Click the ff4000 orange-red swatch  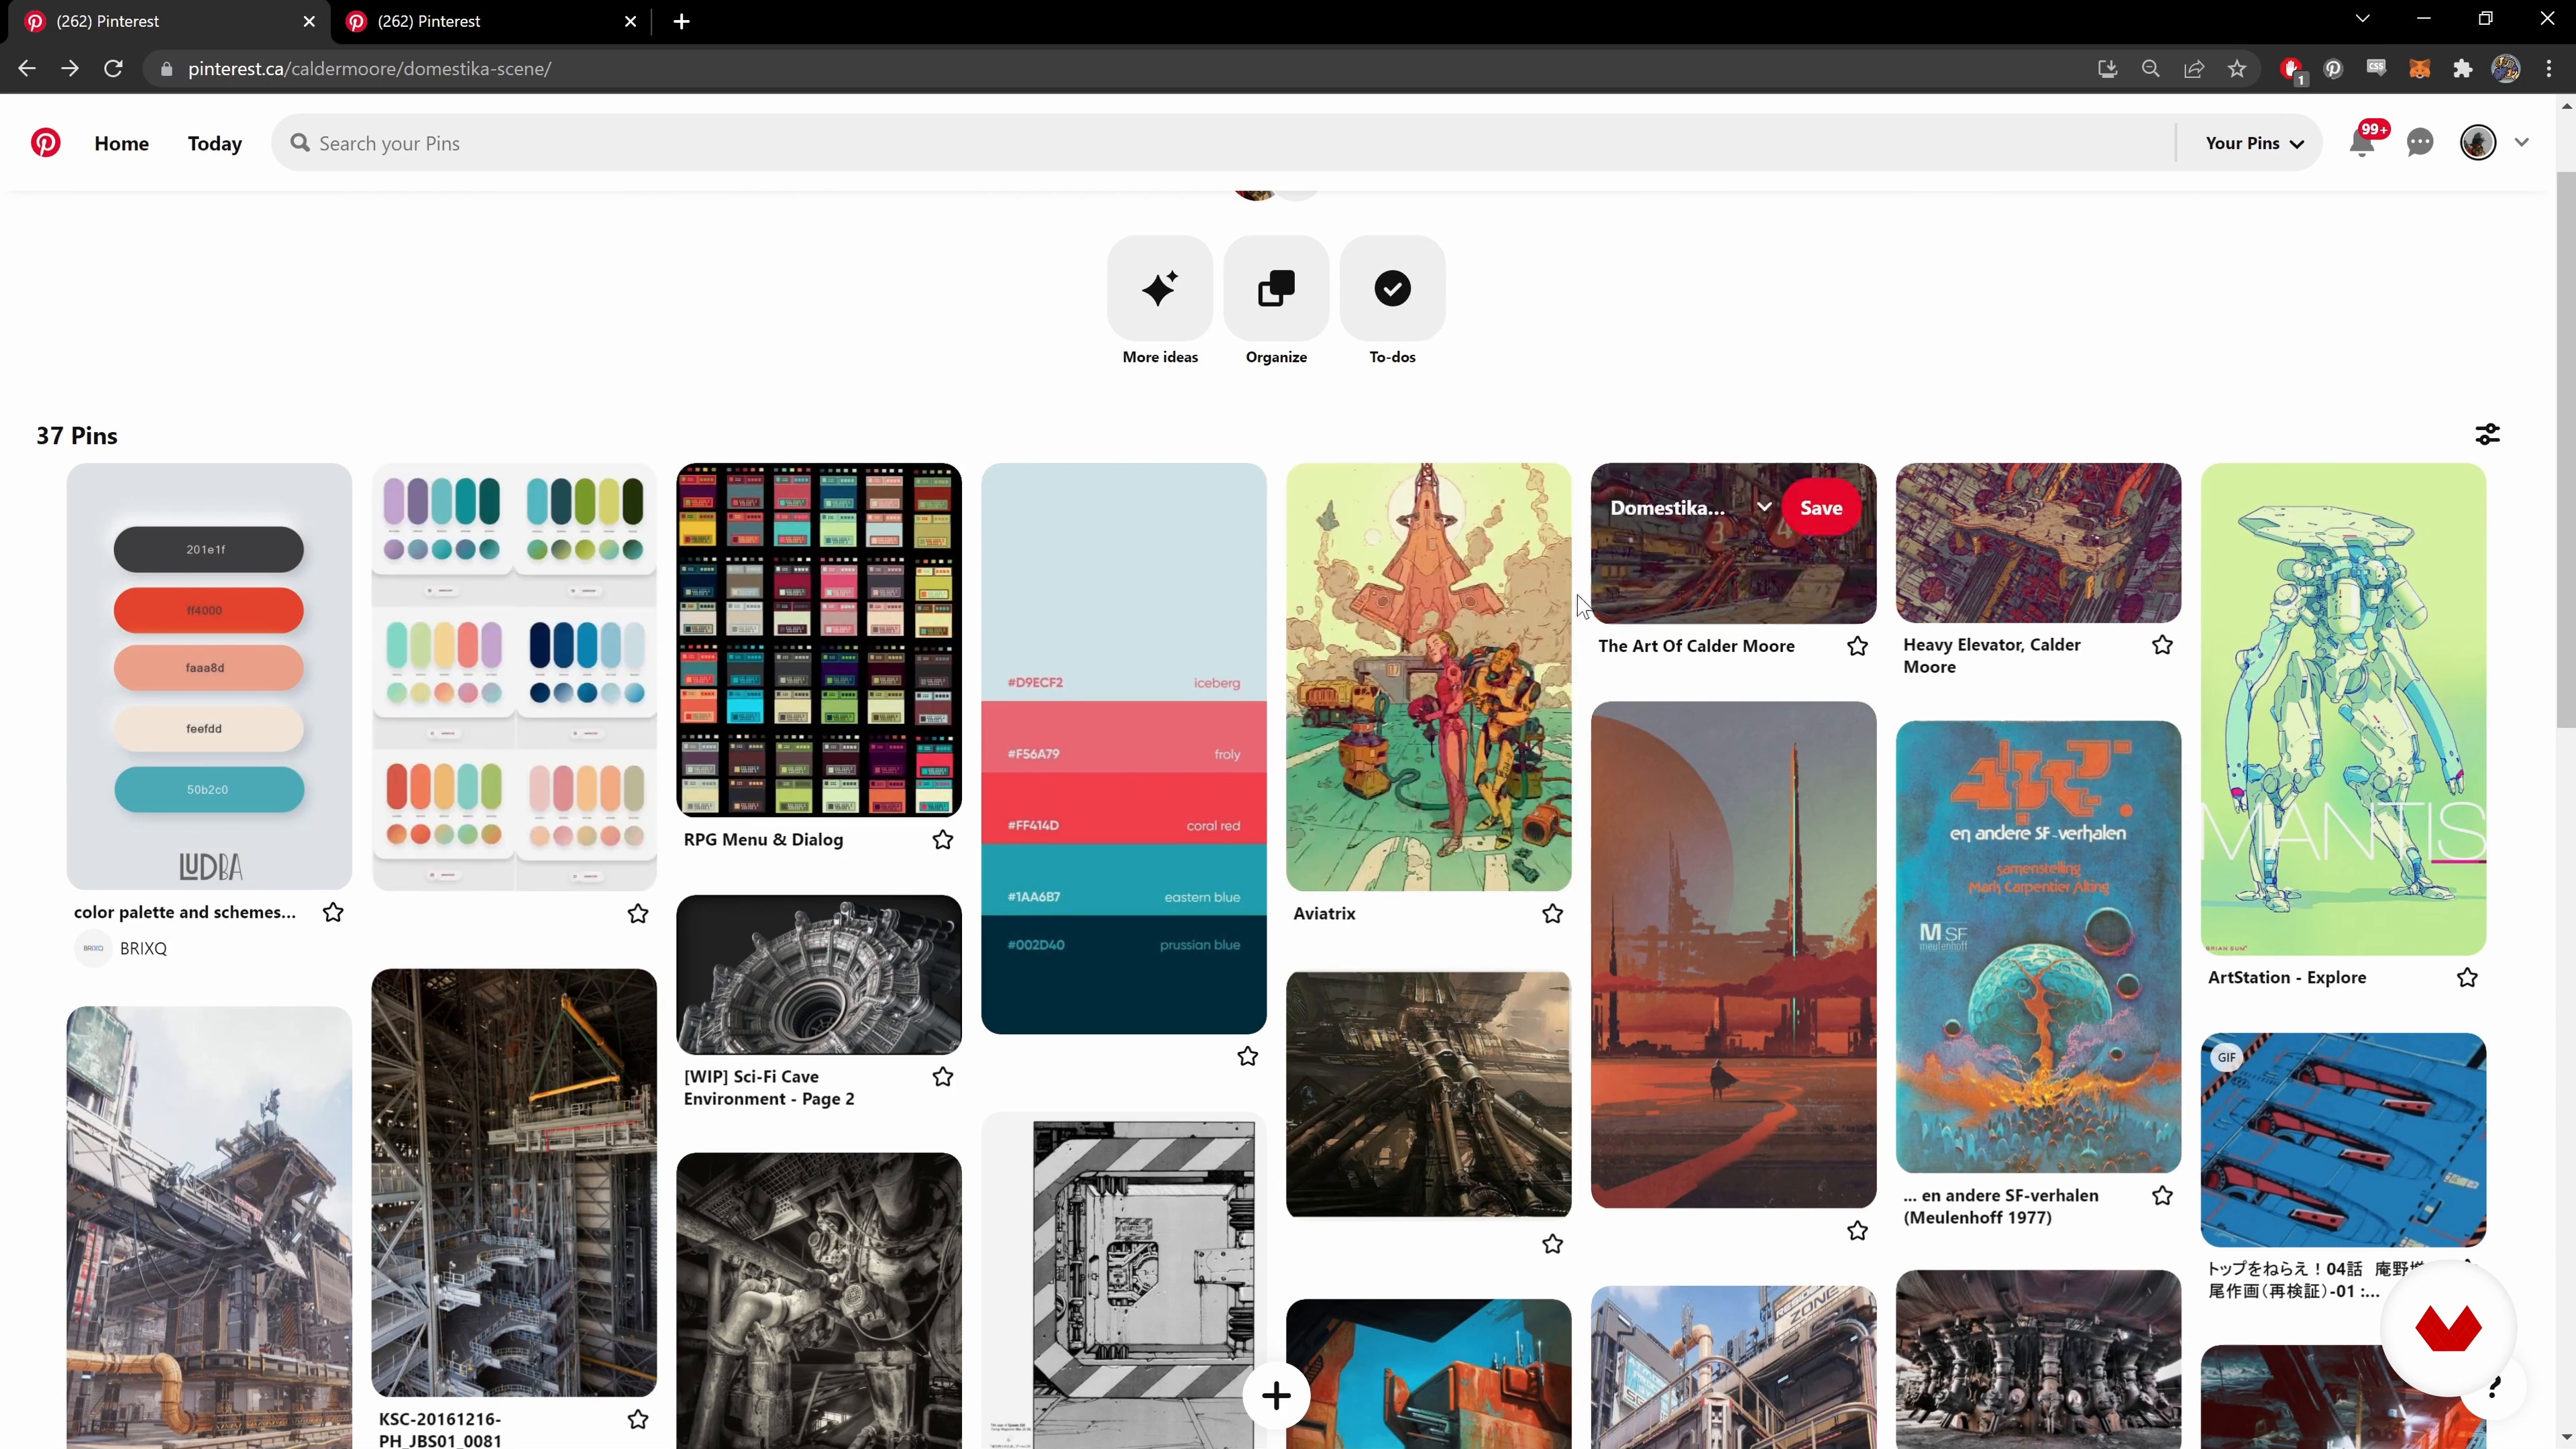208,610
